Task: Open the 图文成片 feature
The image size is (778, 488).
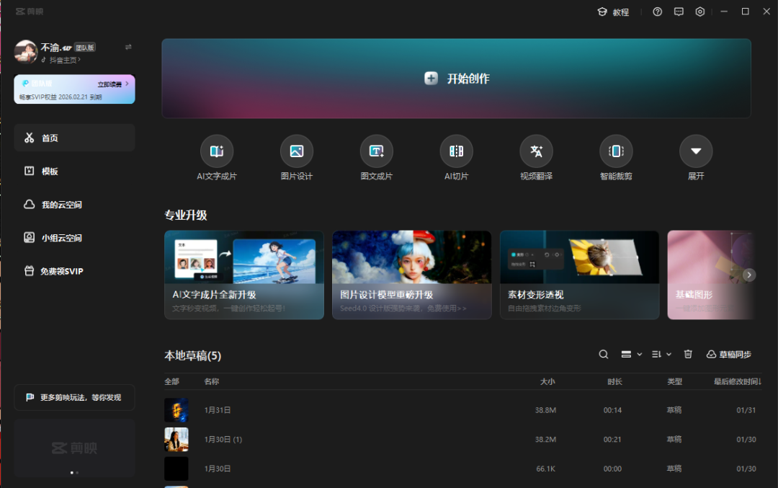Action: coord(376,151)
